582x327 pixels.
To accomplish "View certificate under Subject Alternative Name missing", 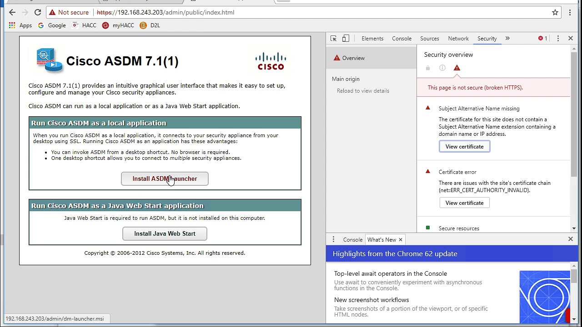I will pyautogui.click(x=464, y=147).
